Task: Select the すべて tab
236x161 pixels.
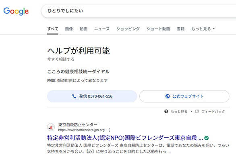Action: [53, 29]
